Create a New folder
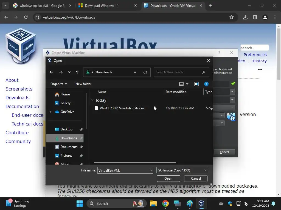Image resolution: width=281 pixels, height=210 pixels. (x=83, y=84)
